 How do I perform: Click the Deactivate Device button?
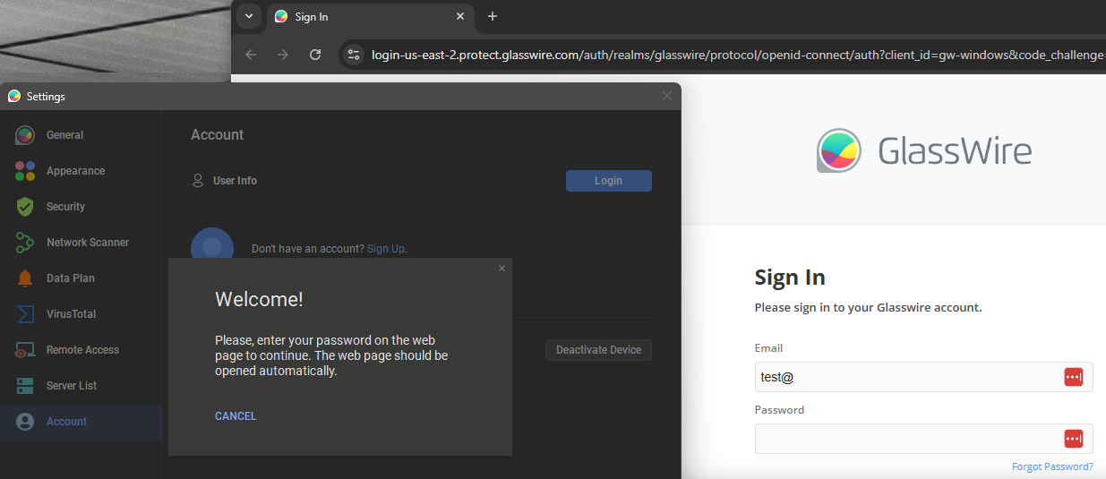click(x=598, y=350)
